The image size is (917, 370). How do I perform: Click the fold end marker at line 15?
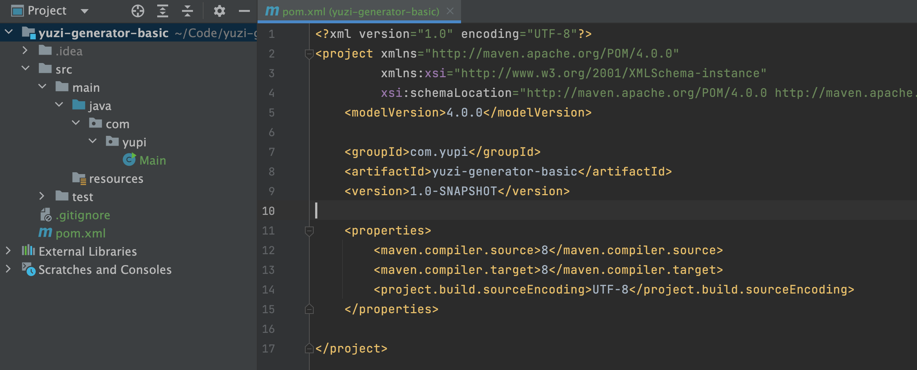[309, 309]
